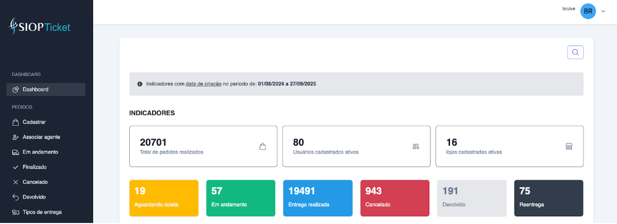Click the store icon in active stores card
Screen dimensions: 617x224
coord(569,146)
